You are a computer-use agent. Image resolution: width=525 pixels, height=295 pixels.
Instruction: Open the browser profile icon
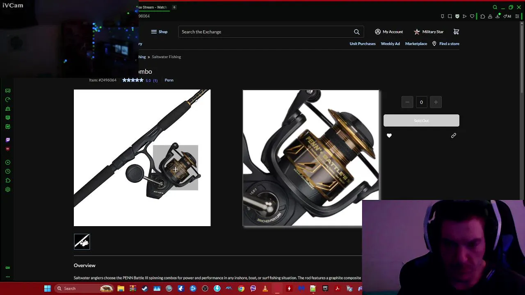point(490,16)
